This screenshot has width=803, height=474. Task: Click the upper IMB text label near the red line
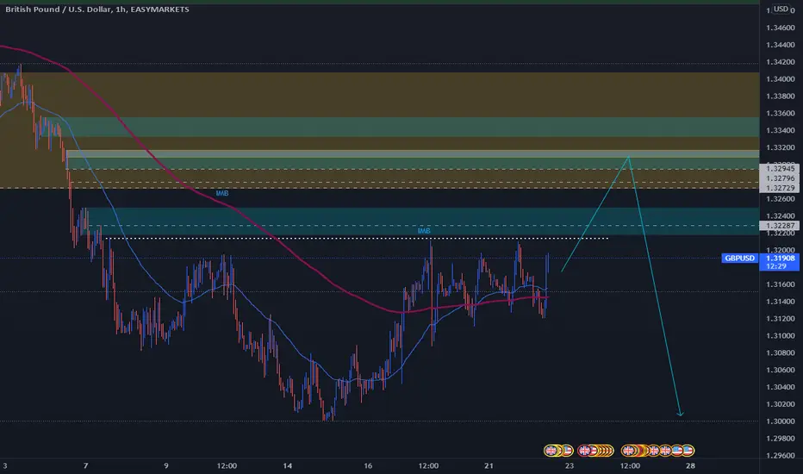(x=222, y=194)
